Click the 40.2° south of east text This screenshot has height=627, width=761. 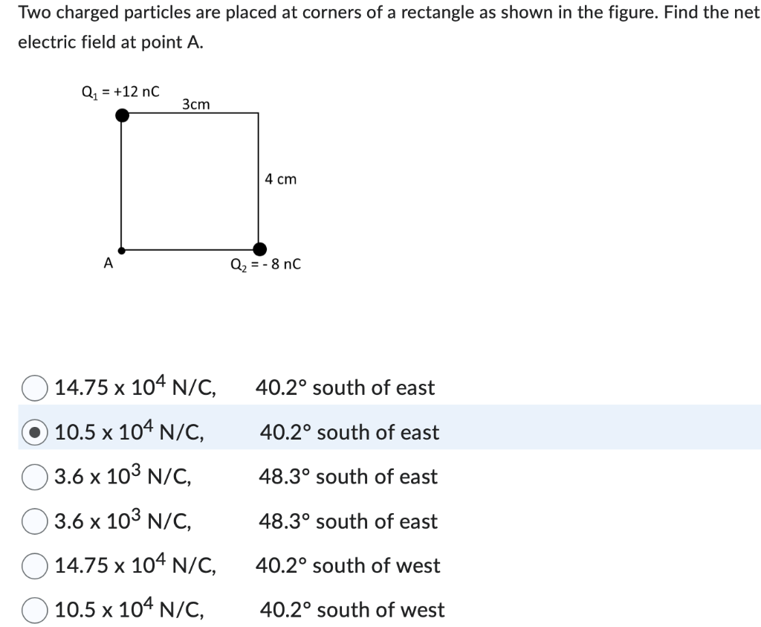coord(344,387)
